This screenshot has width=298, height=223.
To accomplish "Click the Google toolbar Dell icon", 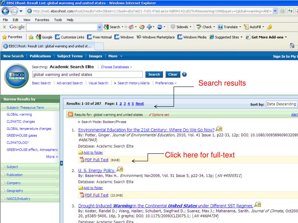I will (x=160, y=27).
